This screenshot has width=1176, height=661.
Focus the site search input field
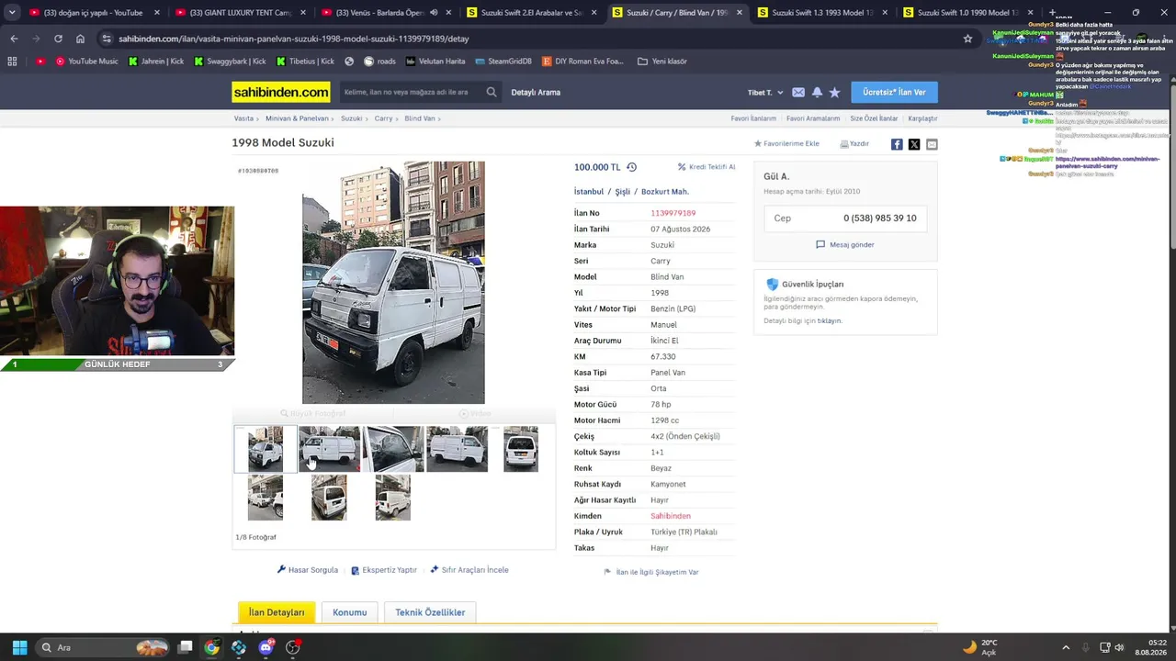[x=412, y=92]
